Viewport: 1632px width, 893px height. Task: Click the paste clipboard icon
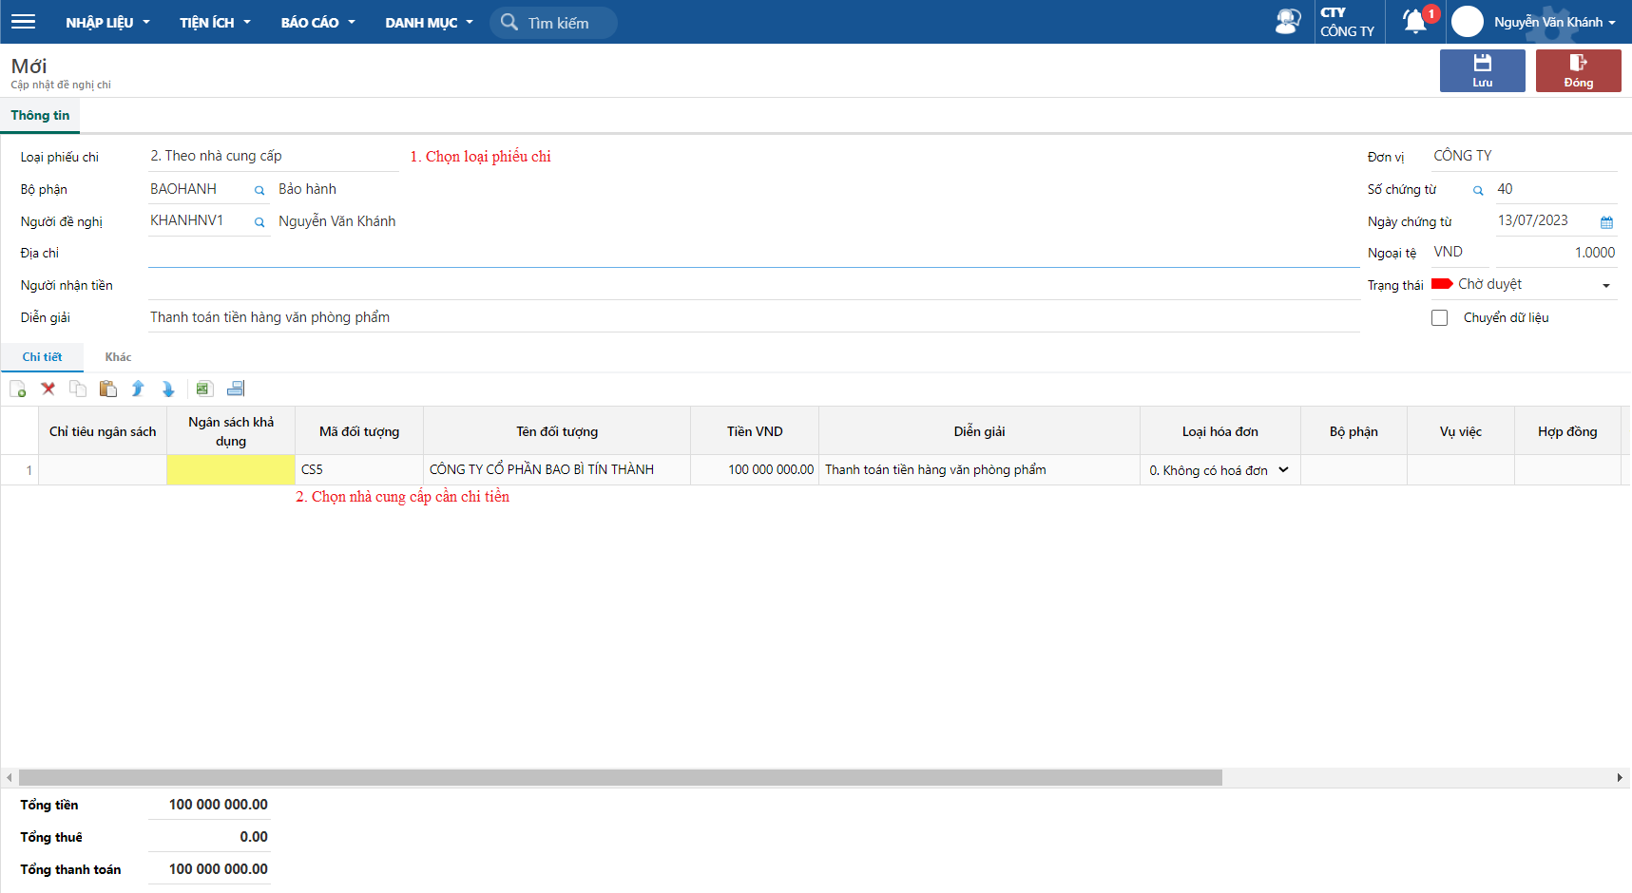(108, 389)
